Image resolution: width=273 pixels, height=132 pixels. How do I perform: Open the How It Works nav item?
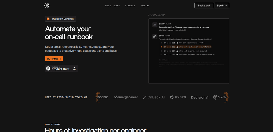coord(112,6)
